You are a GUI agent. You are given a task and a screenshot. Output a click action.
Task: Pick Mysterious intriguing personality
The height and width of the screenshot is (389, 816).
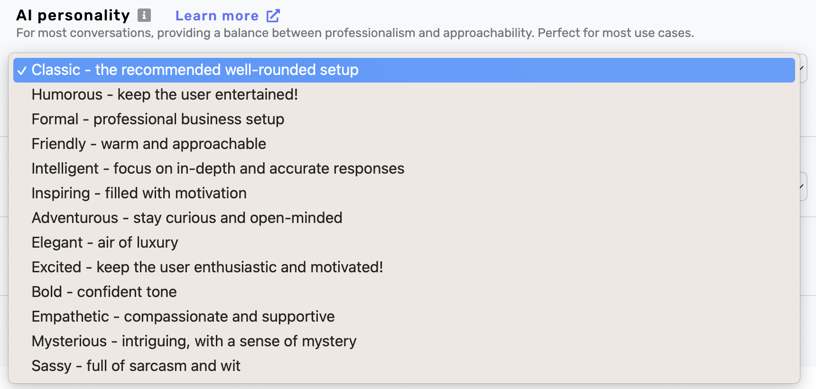(x=194, y=341)
